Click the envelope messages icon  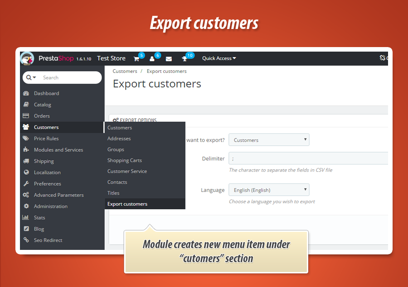169,59
